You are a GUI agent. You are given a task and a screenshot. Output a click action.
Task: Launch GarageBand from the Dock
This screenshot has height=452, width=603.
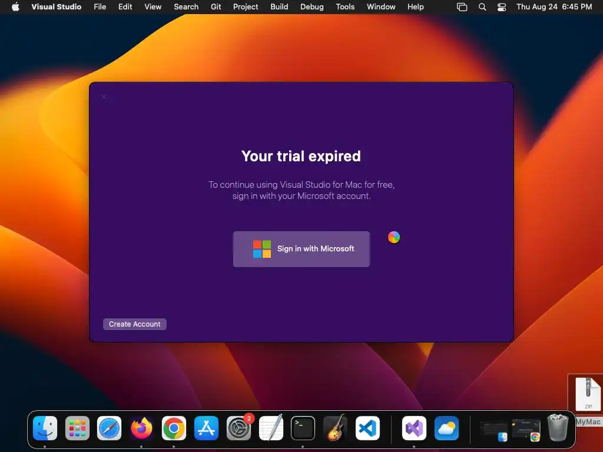click(x=335, y=428)
